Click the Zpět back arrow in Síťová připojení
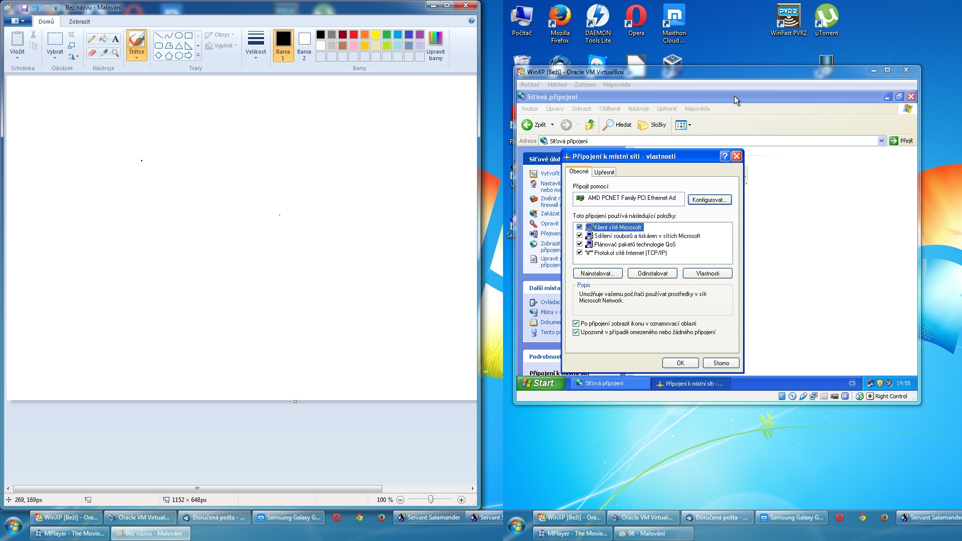The height and width of the screenshot is (541, 962). [x=527, y=125]
